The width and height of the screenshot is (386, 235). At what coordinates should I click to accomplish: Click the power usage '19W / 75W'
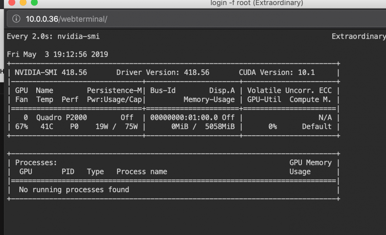117,127
